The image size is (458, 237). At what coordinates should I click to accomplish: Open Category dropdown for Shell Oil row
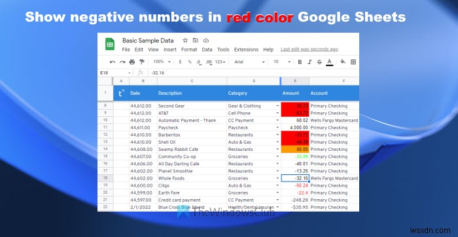[x=277, y=142]
